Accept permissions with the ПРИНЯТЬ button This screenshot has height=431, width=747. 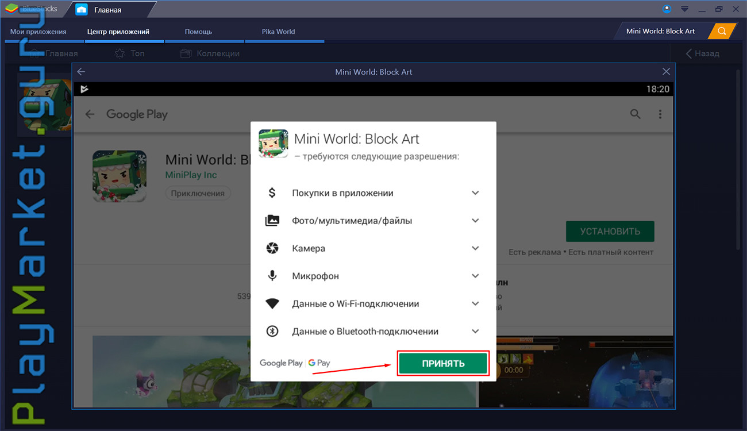point(443,363)
